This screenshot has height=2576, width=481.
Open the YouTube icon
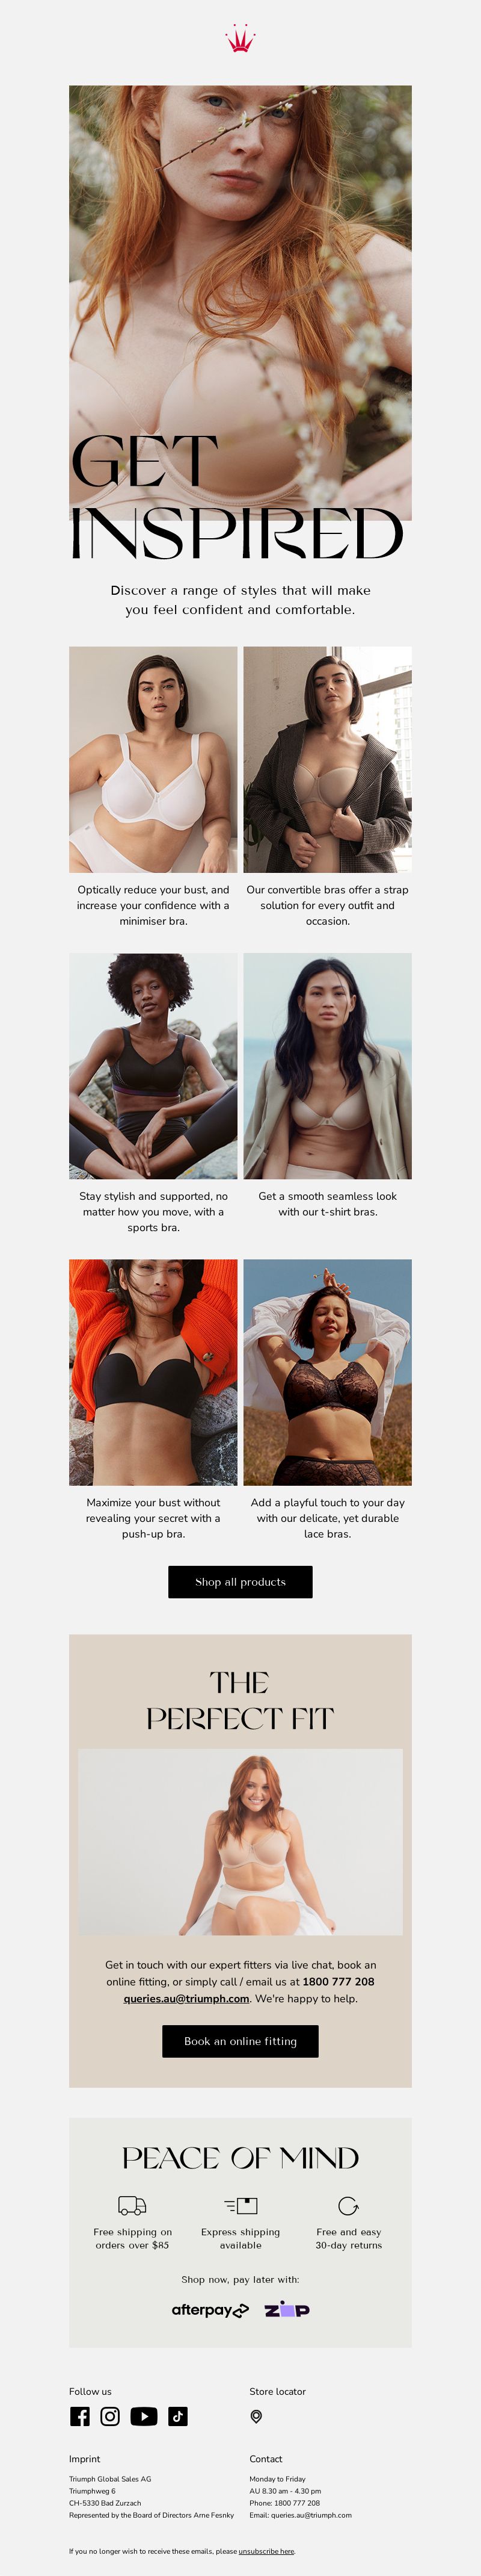[x=144, y=2416]
